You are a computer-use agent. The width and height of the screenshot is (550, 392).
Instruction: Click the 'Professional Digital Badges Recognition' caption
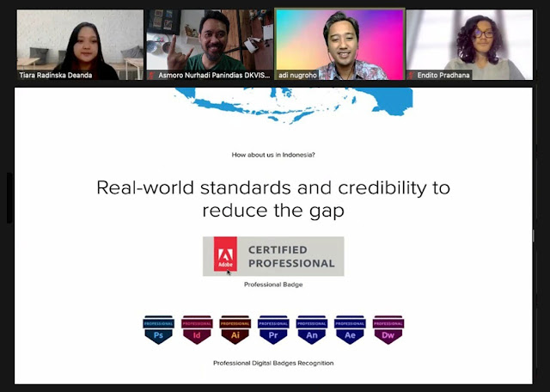pyautogui.click(x=273, y=364)
